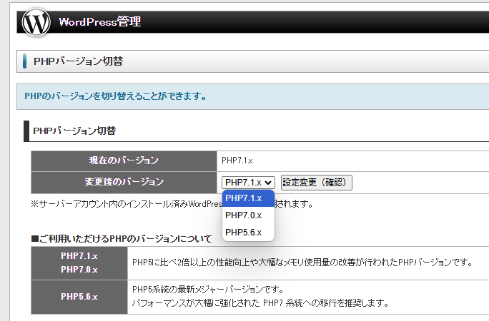Click the 変更後のバージョン table header cell

coord(124,182)
